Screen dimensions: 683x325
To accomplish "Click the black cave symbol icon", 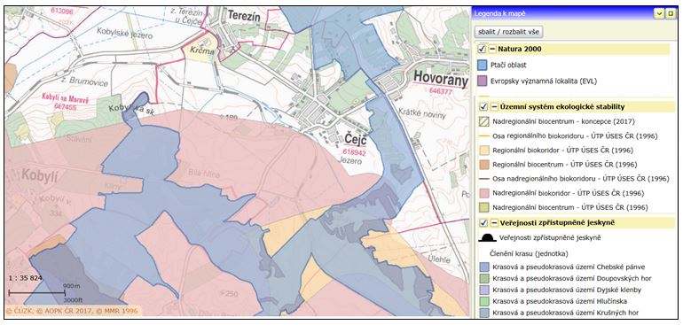I will coord(488,237).
